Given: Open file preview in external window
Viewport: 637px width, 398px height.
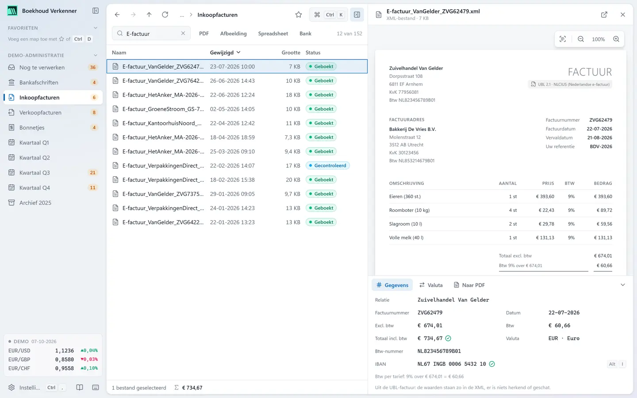Looking at the screenshot, I should (x=604, y=15).
